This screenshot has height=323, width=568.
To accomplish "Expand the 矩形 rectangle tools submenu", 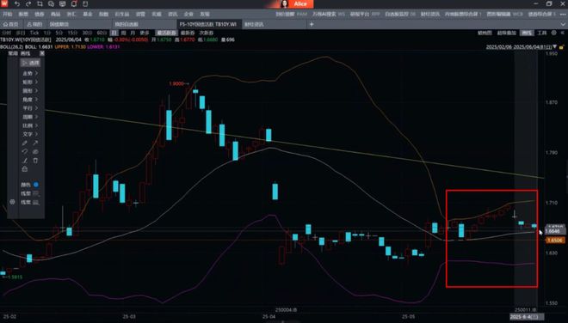I will click(30, 82).
